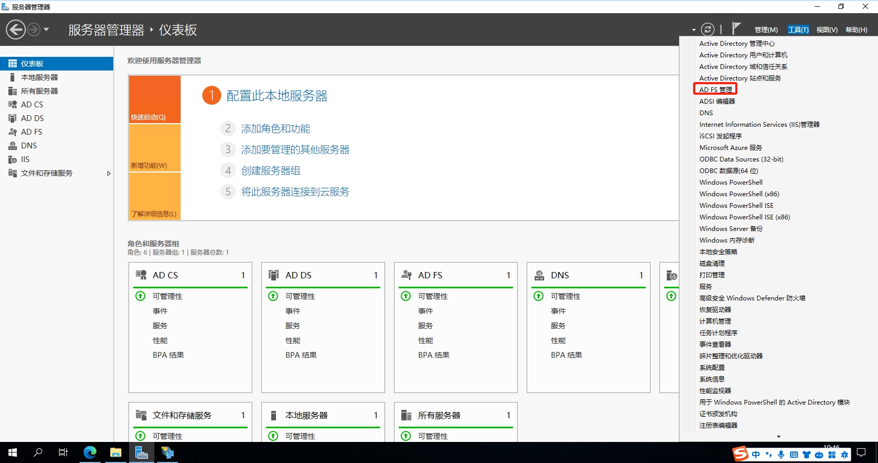
Task: Click AD DS tile manageability status indicator
Action: pos(273,296)
